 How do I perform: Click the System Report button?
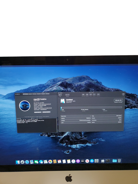(x=38, y=112)
